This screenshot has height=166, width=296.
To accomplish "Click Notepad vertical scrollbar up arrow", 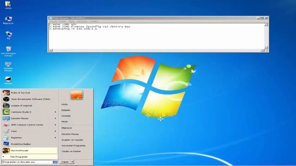I will 266,24.
